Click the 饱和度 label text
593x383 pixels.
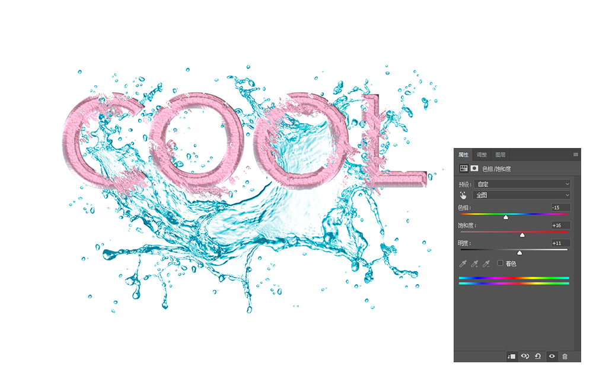(x=467, y=226)
